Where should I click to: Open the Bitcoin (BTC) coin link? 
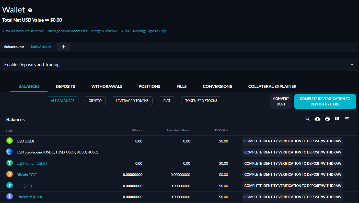tap(27, 175)
